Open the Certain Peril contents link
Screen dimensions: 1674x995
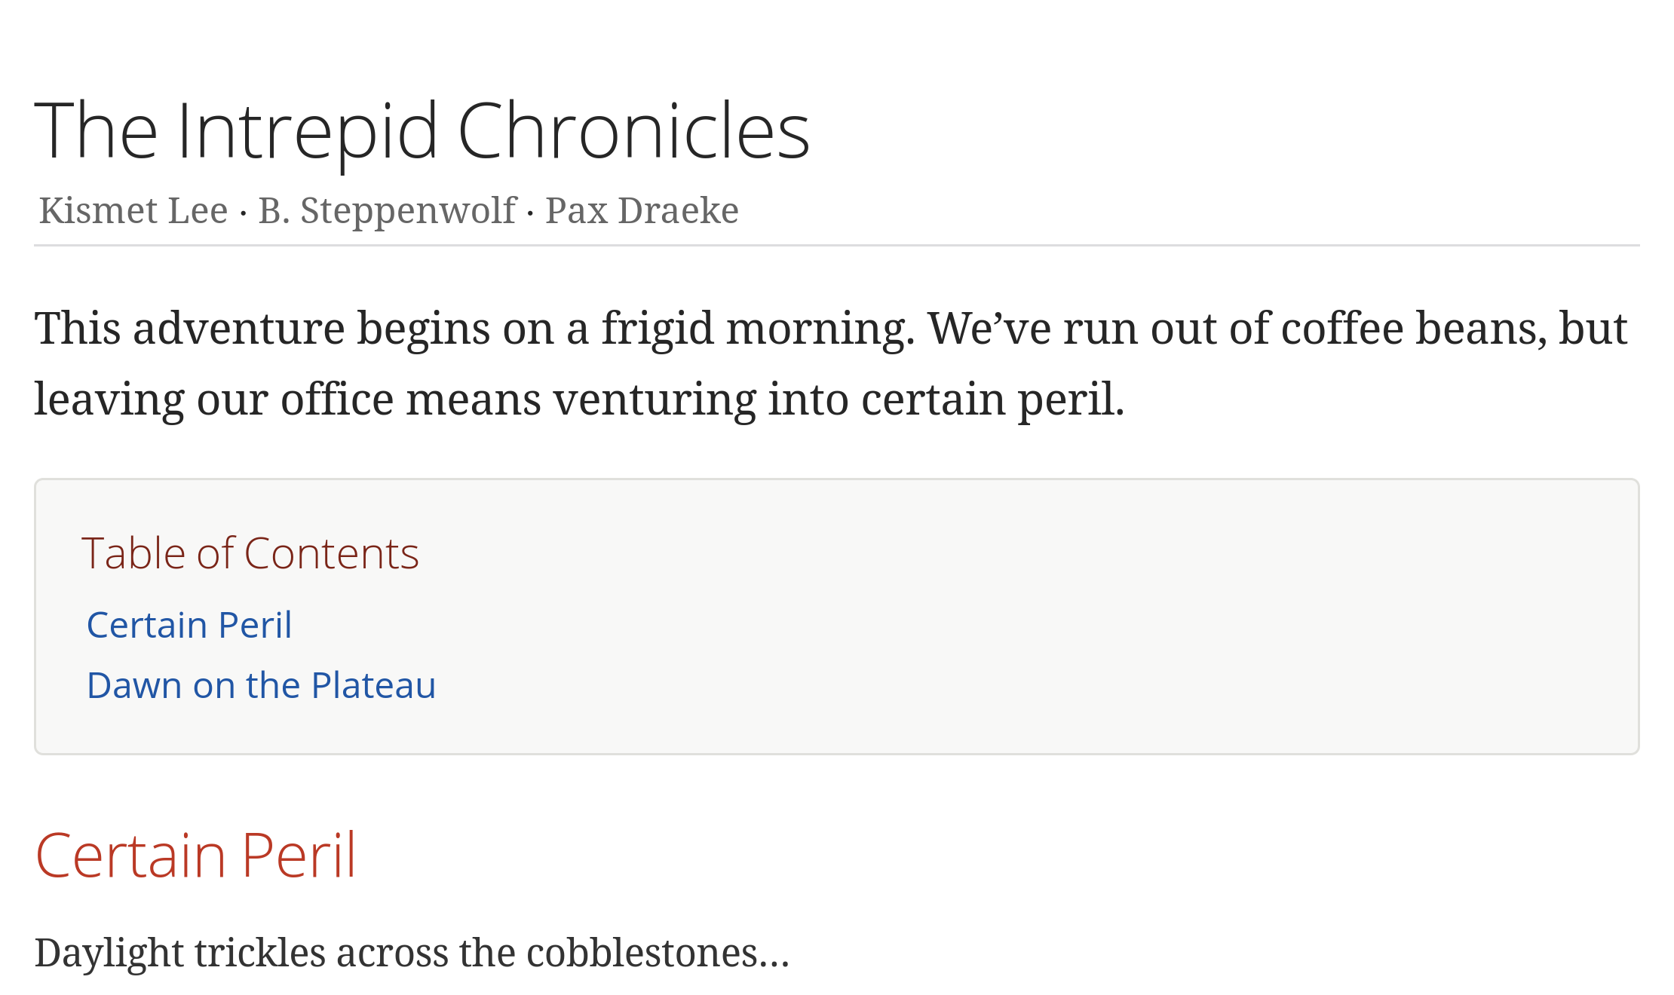point(189,625)
